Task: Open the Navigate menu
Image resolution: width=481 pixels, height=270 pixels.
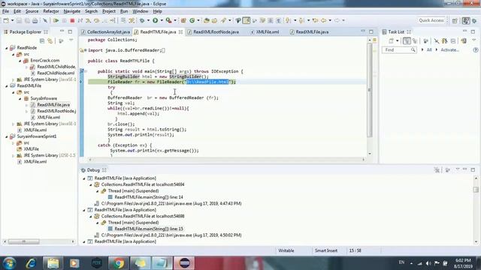Action: (72, 11)
